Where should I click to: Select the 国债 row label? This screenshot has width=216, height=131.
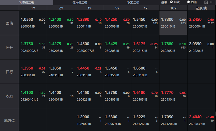pyautogui.click(x=9, y=23)
